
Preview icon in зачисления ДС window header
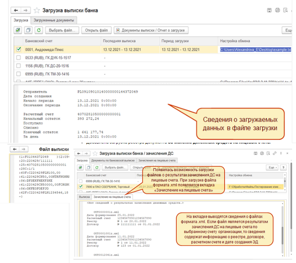tap(268, 154)
